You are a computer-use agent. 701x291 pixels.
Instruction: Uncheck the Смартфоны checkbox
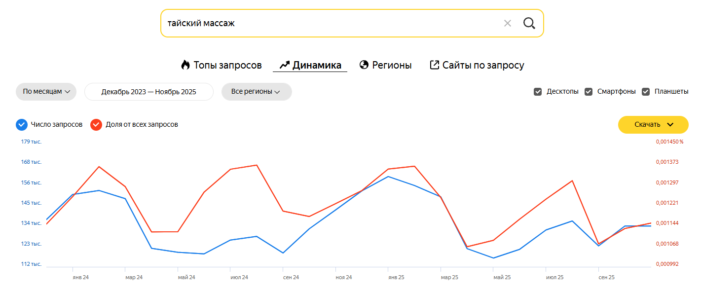[589, 92]
